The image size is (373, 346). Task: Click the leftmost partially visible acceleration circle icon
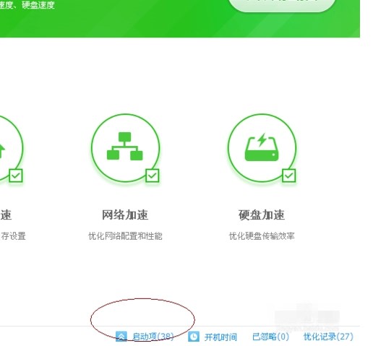(x=12, y=148)
